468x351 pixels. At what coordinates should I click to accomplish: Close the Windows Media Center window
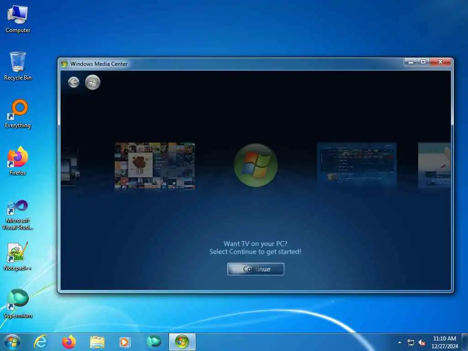click(441, 62)
